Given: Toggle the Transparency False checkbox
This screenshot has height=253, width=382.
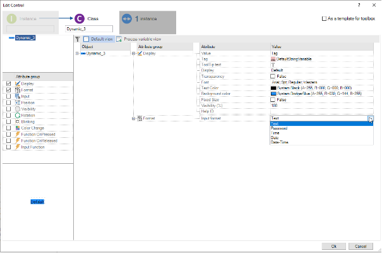Looking at the screenshot, I should pyautogui.click(x=273, y=77).
